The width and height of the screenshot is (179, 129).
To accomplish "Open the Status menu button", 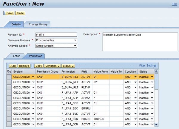I will pos(68,66).
